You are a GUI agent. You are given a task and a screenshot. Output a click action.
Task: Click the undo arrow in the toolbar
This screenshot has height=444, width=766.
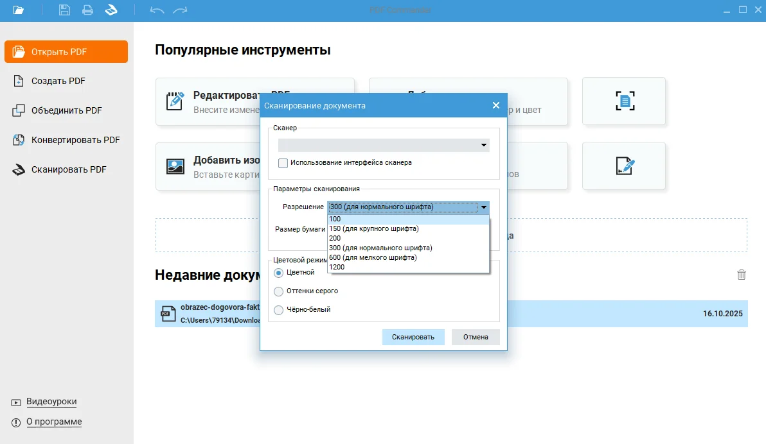pyautogui.click(x=157, y=10)
